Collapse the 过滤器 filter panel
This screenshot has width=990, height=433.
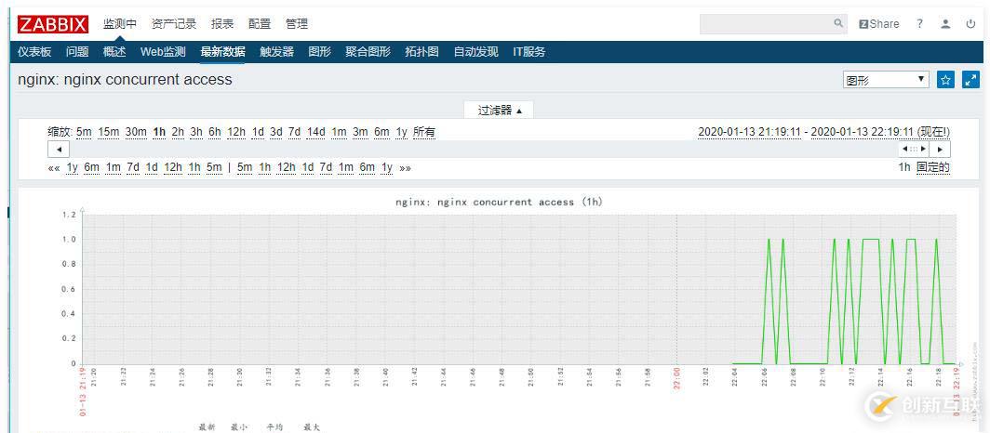coord(500,111)
